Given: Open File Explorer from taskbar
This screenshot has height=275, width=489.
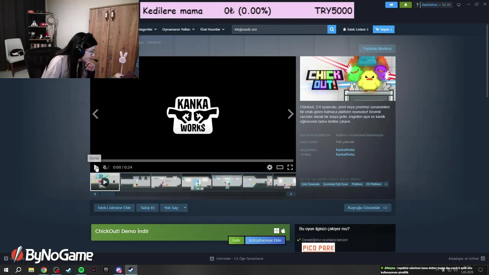Looking at the screenshot, I should coord(31,270).
